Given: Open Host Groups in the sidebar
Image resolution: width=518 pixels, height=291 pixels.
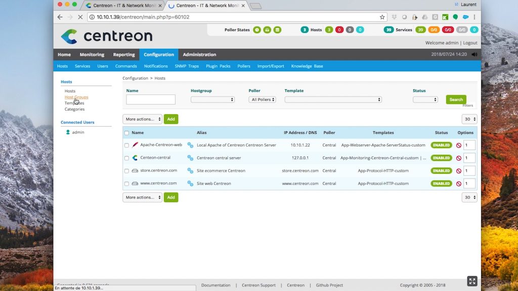Looking at the screenshot, I should click(x=76, y=97).
